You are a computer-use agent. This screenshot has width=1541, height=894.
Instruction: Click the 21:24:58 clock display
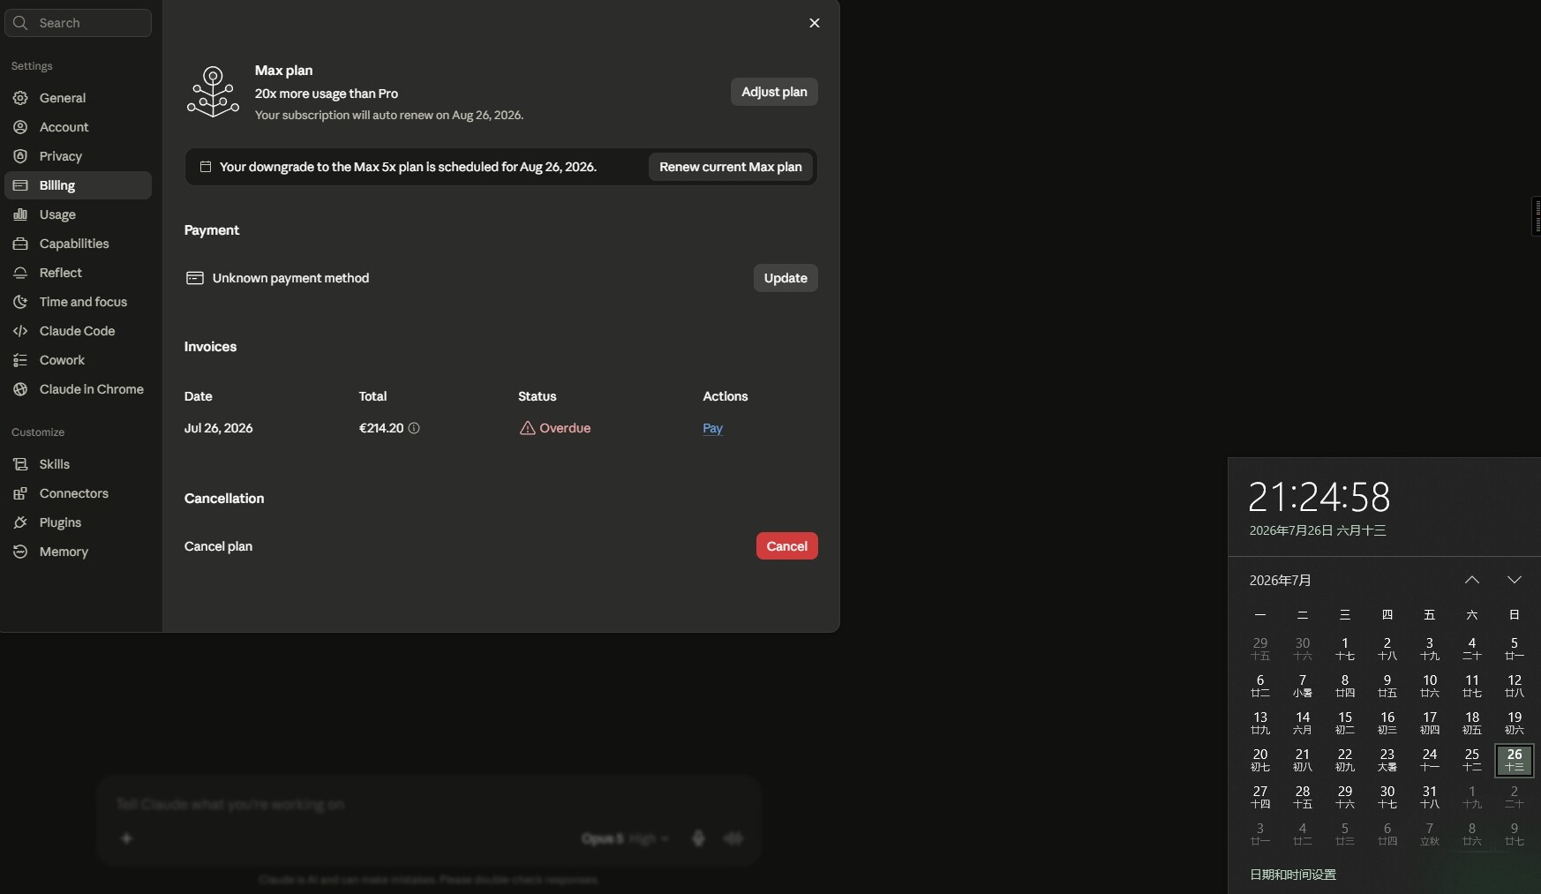point(1319,497)
